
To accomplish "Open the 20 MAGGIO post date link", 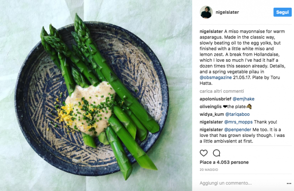I will point(209,170).
